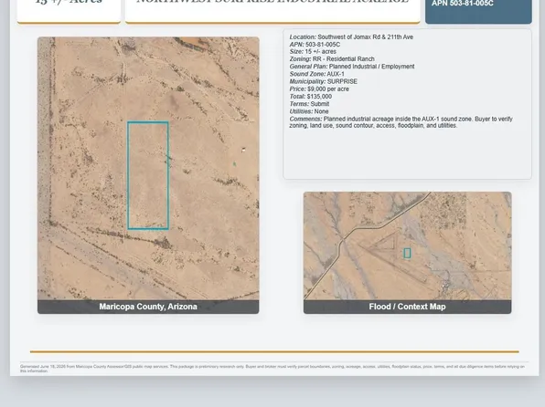Screen dimensions: 545x407
Task: Click 'Zoning: RR - Residential Ranch' line
Action: (332, 59)
